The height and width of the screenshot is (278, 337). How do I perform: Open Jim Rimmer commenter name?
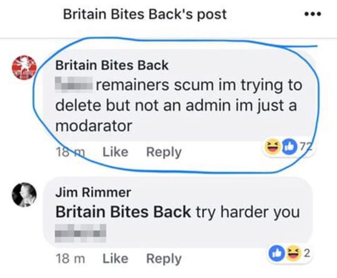pos(93,192)
